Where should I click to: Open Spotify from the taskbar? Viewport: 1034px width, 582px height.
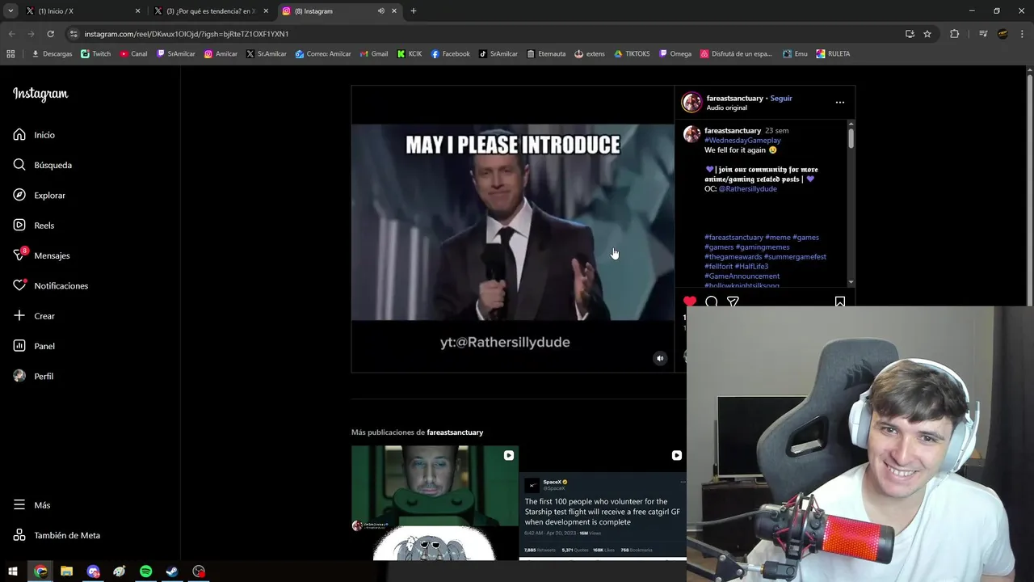(145, 571)
